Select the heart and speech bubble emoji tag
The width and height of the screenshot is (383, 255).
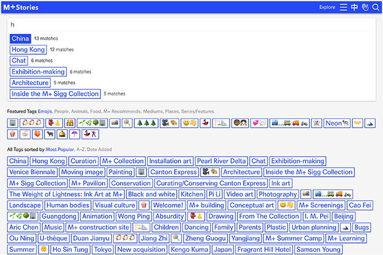(259, 123)
